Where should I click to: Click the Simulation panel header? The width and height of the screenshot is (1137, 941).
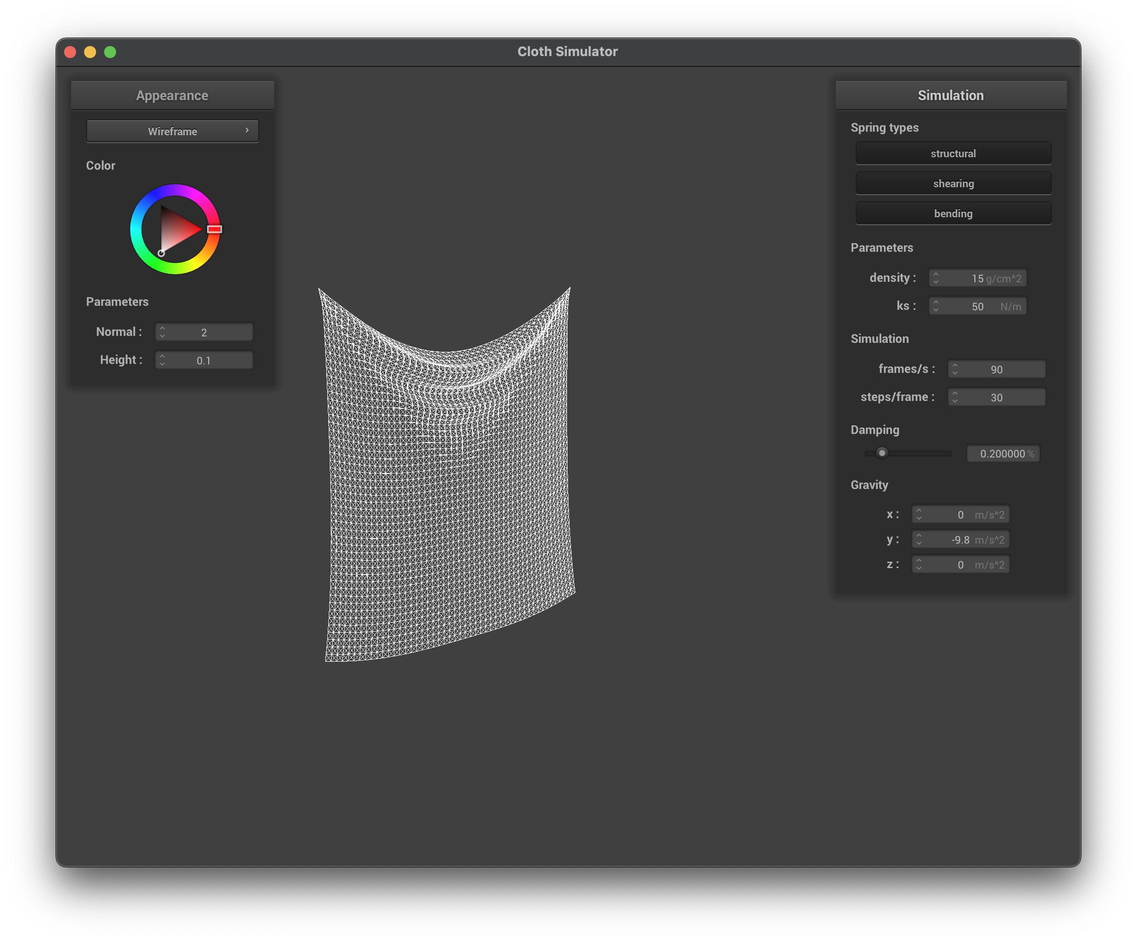pos(950,95)
